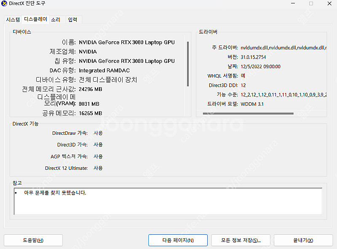Click AGP 텍스처 가속 status 사용

(98, 157)
